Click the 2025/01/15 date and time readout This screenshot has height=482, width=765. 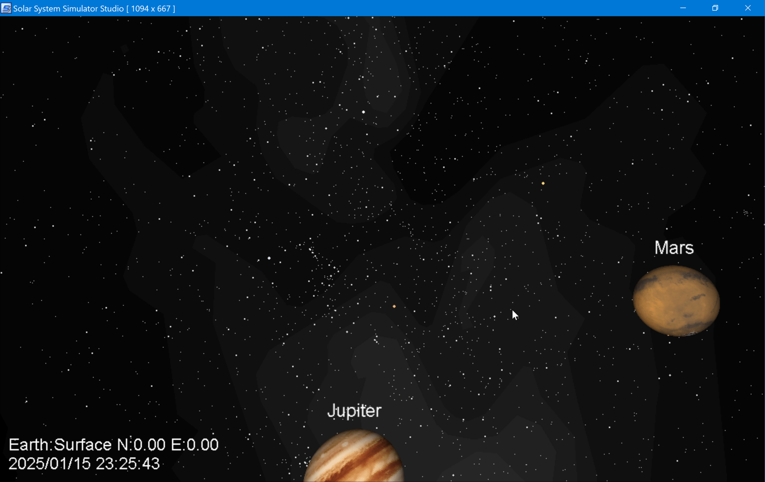click(x=84, y=464)
